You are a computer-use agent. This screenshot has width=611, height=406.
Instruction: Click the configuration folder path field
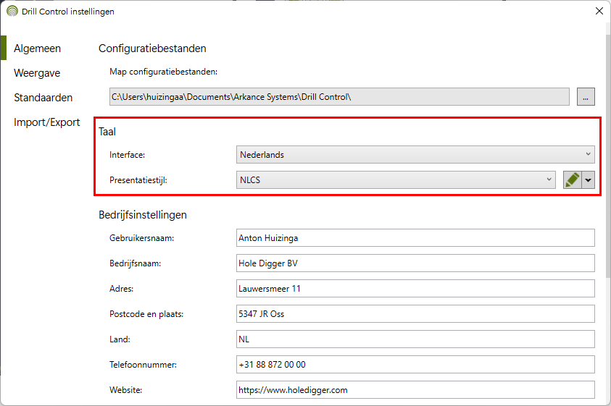[339, 96]
